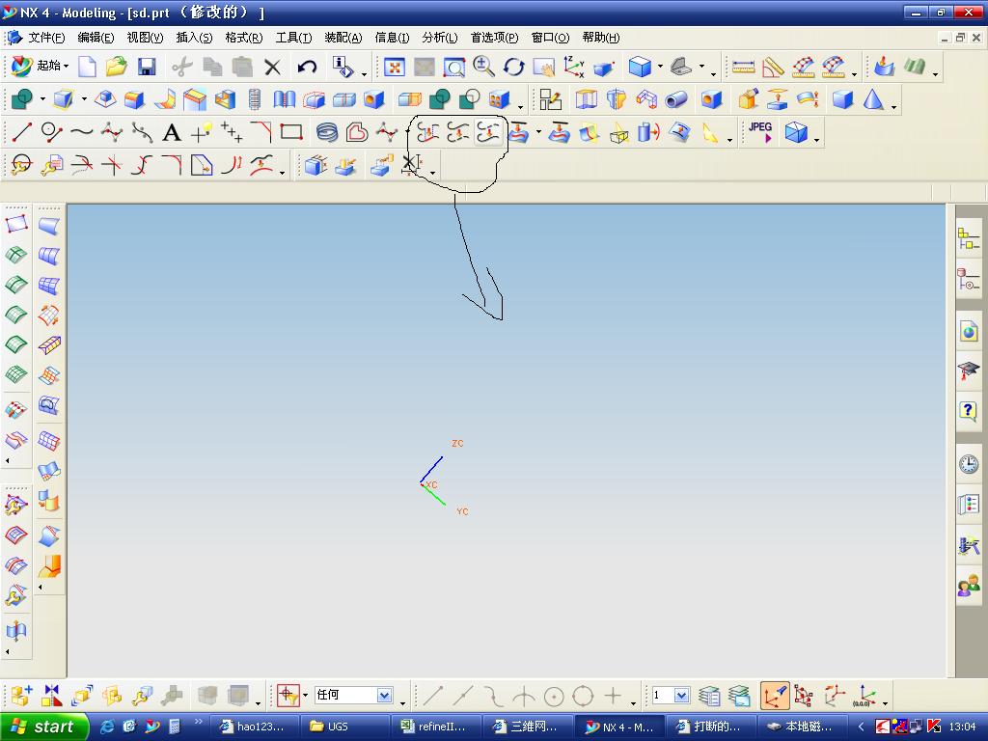Select the Pan hand tool

543,67
